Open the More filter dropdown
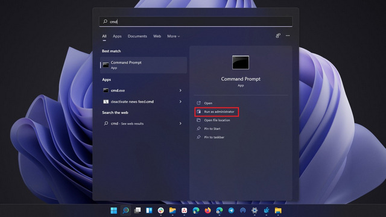 (x=174, y=36)
